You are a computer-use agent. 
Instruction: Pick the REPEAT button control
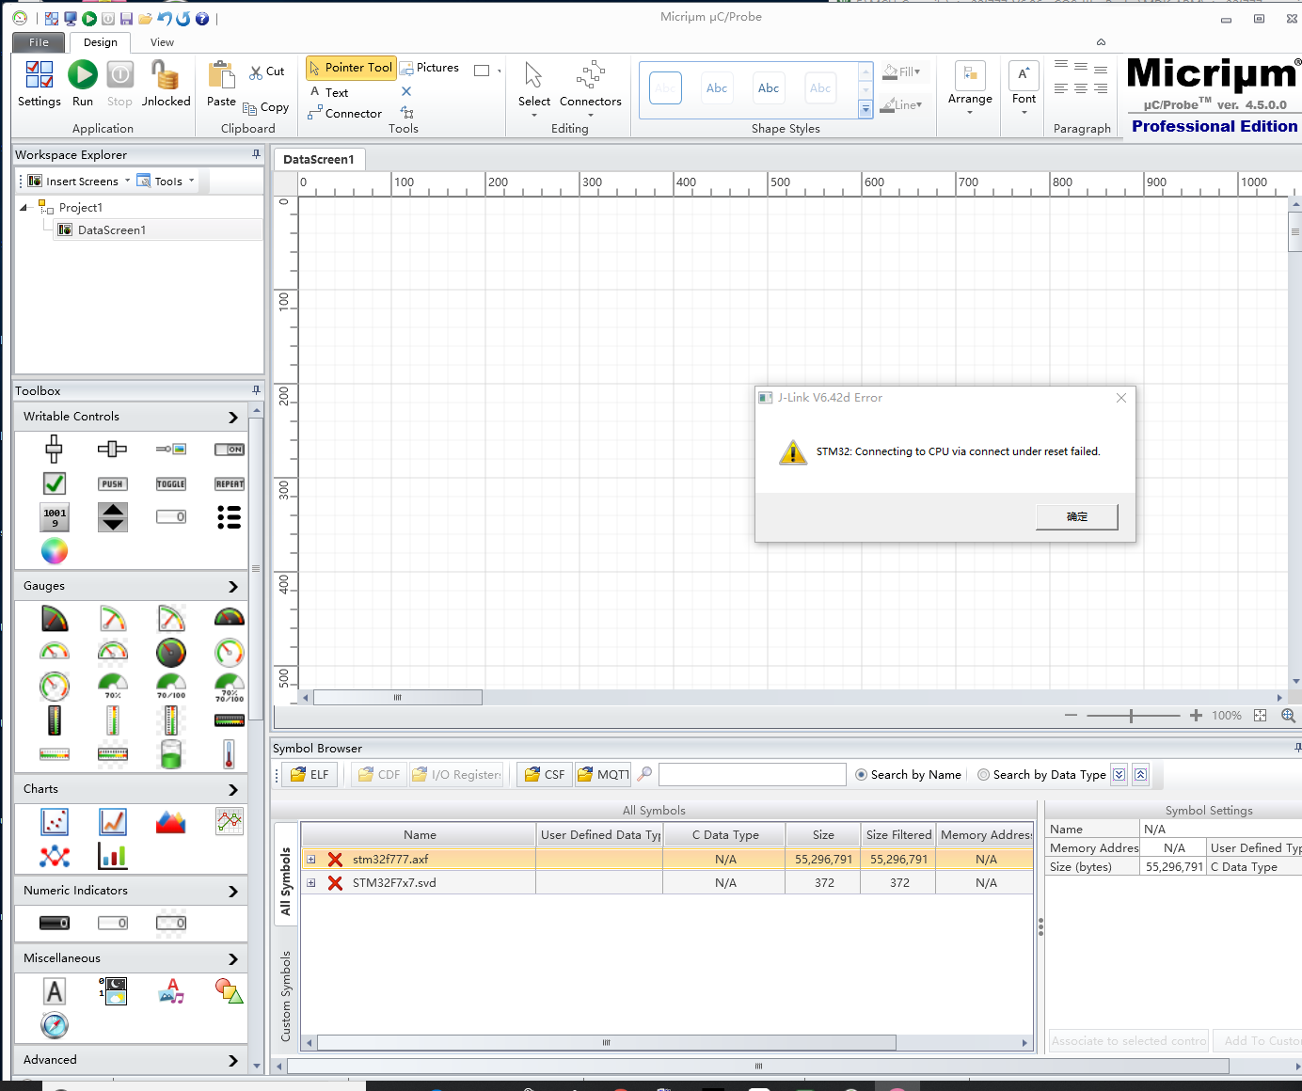click(230, 483)
